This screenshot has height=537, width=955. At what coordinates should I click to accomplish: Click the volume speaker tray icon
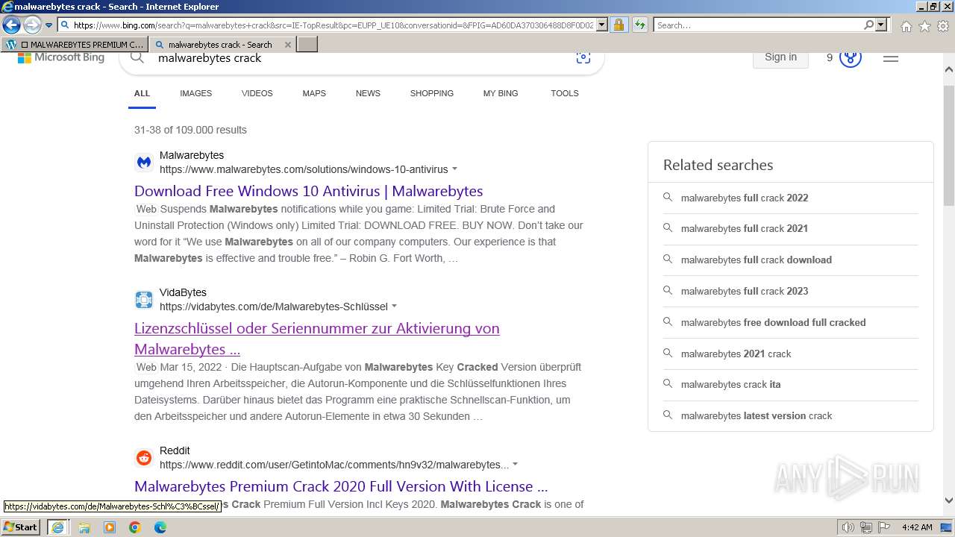point(848,527)
